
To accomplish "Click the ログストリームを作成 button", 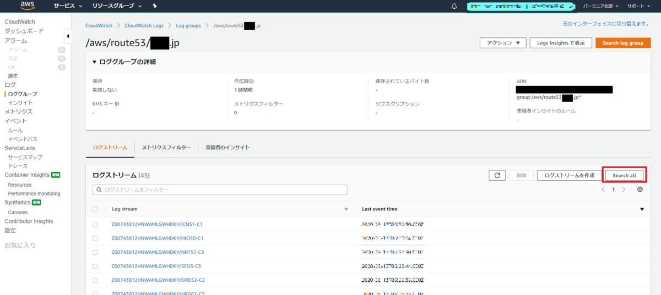I will (x=569, y=175).
